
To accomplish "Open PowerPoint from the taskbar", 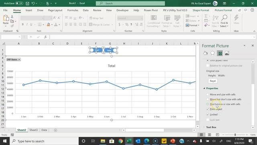I will [173, 141].
